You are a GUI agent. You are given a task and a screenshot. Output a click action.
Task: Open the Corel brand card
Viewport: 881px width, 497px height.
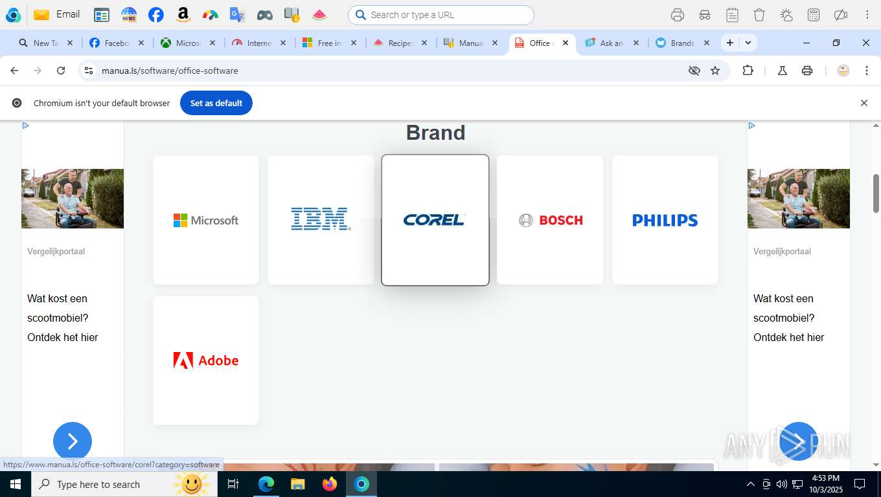pos(435,220)
